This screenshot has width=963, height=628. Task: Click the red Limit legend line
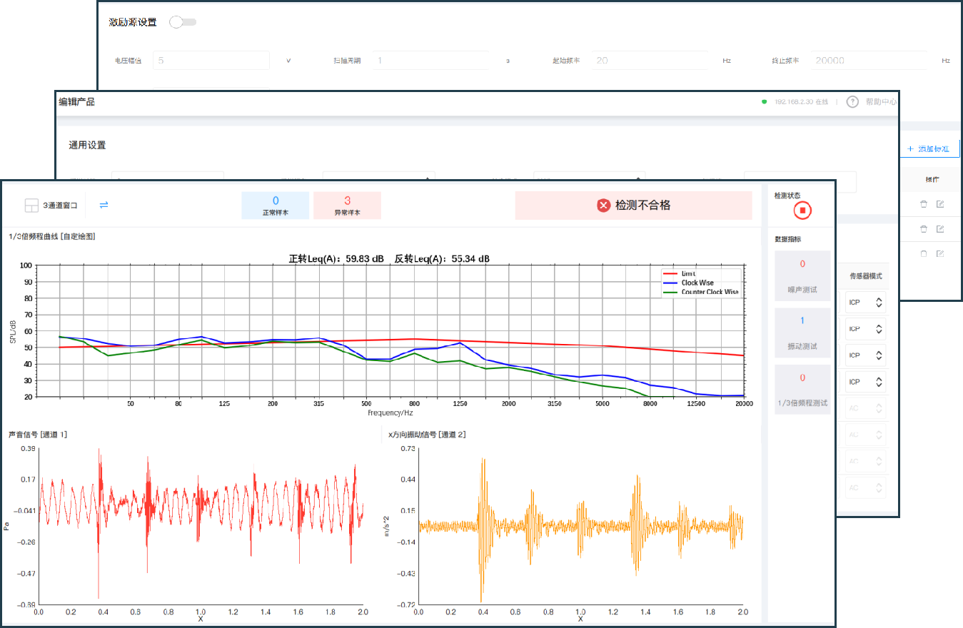point(670,273)
